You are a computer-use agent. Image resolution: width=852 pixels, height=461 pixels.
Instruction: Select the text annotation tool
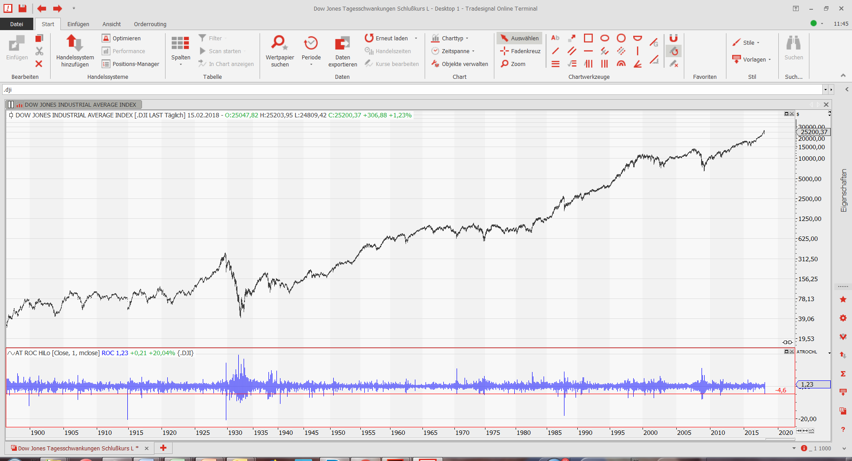555,38
